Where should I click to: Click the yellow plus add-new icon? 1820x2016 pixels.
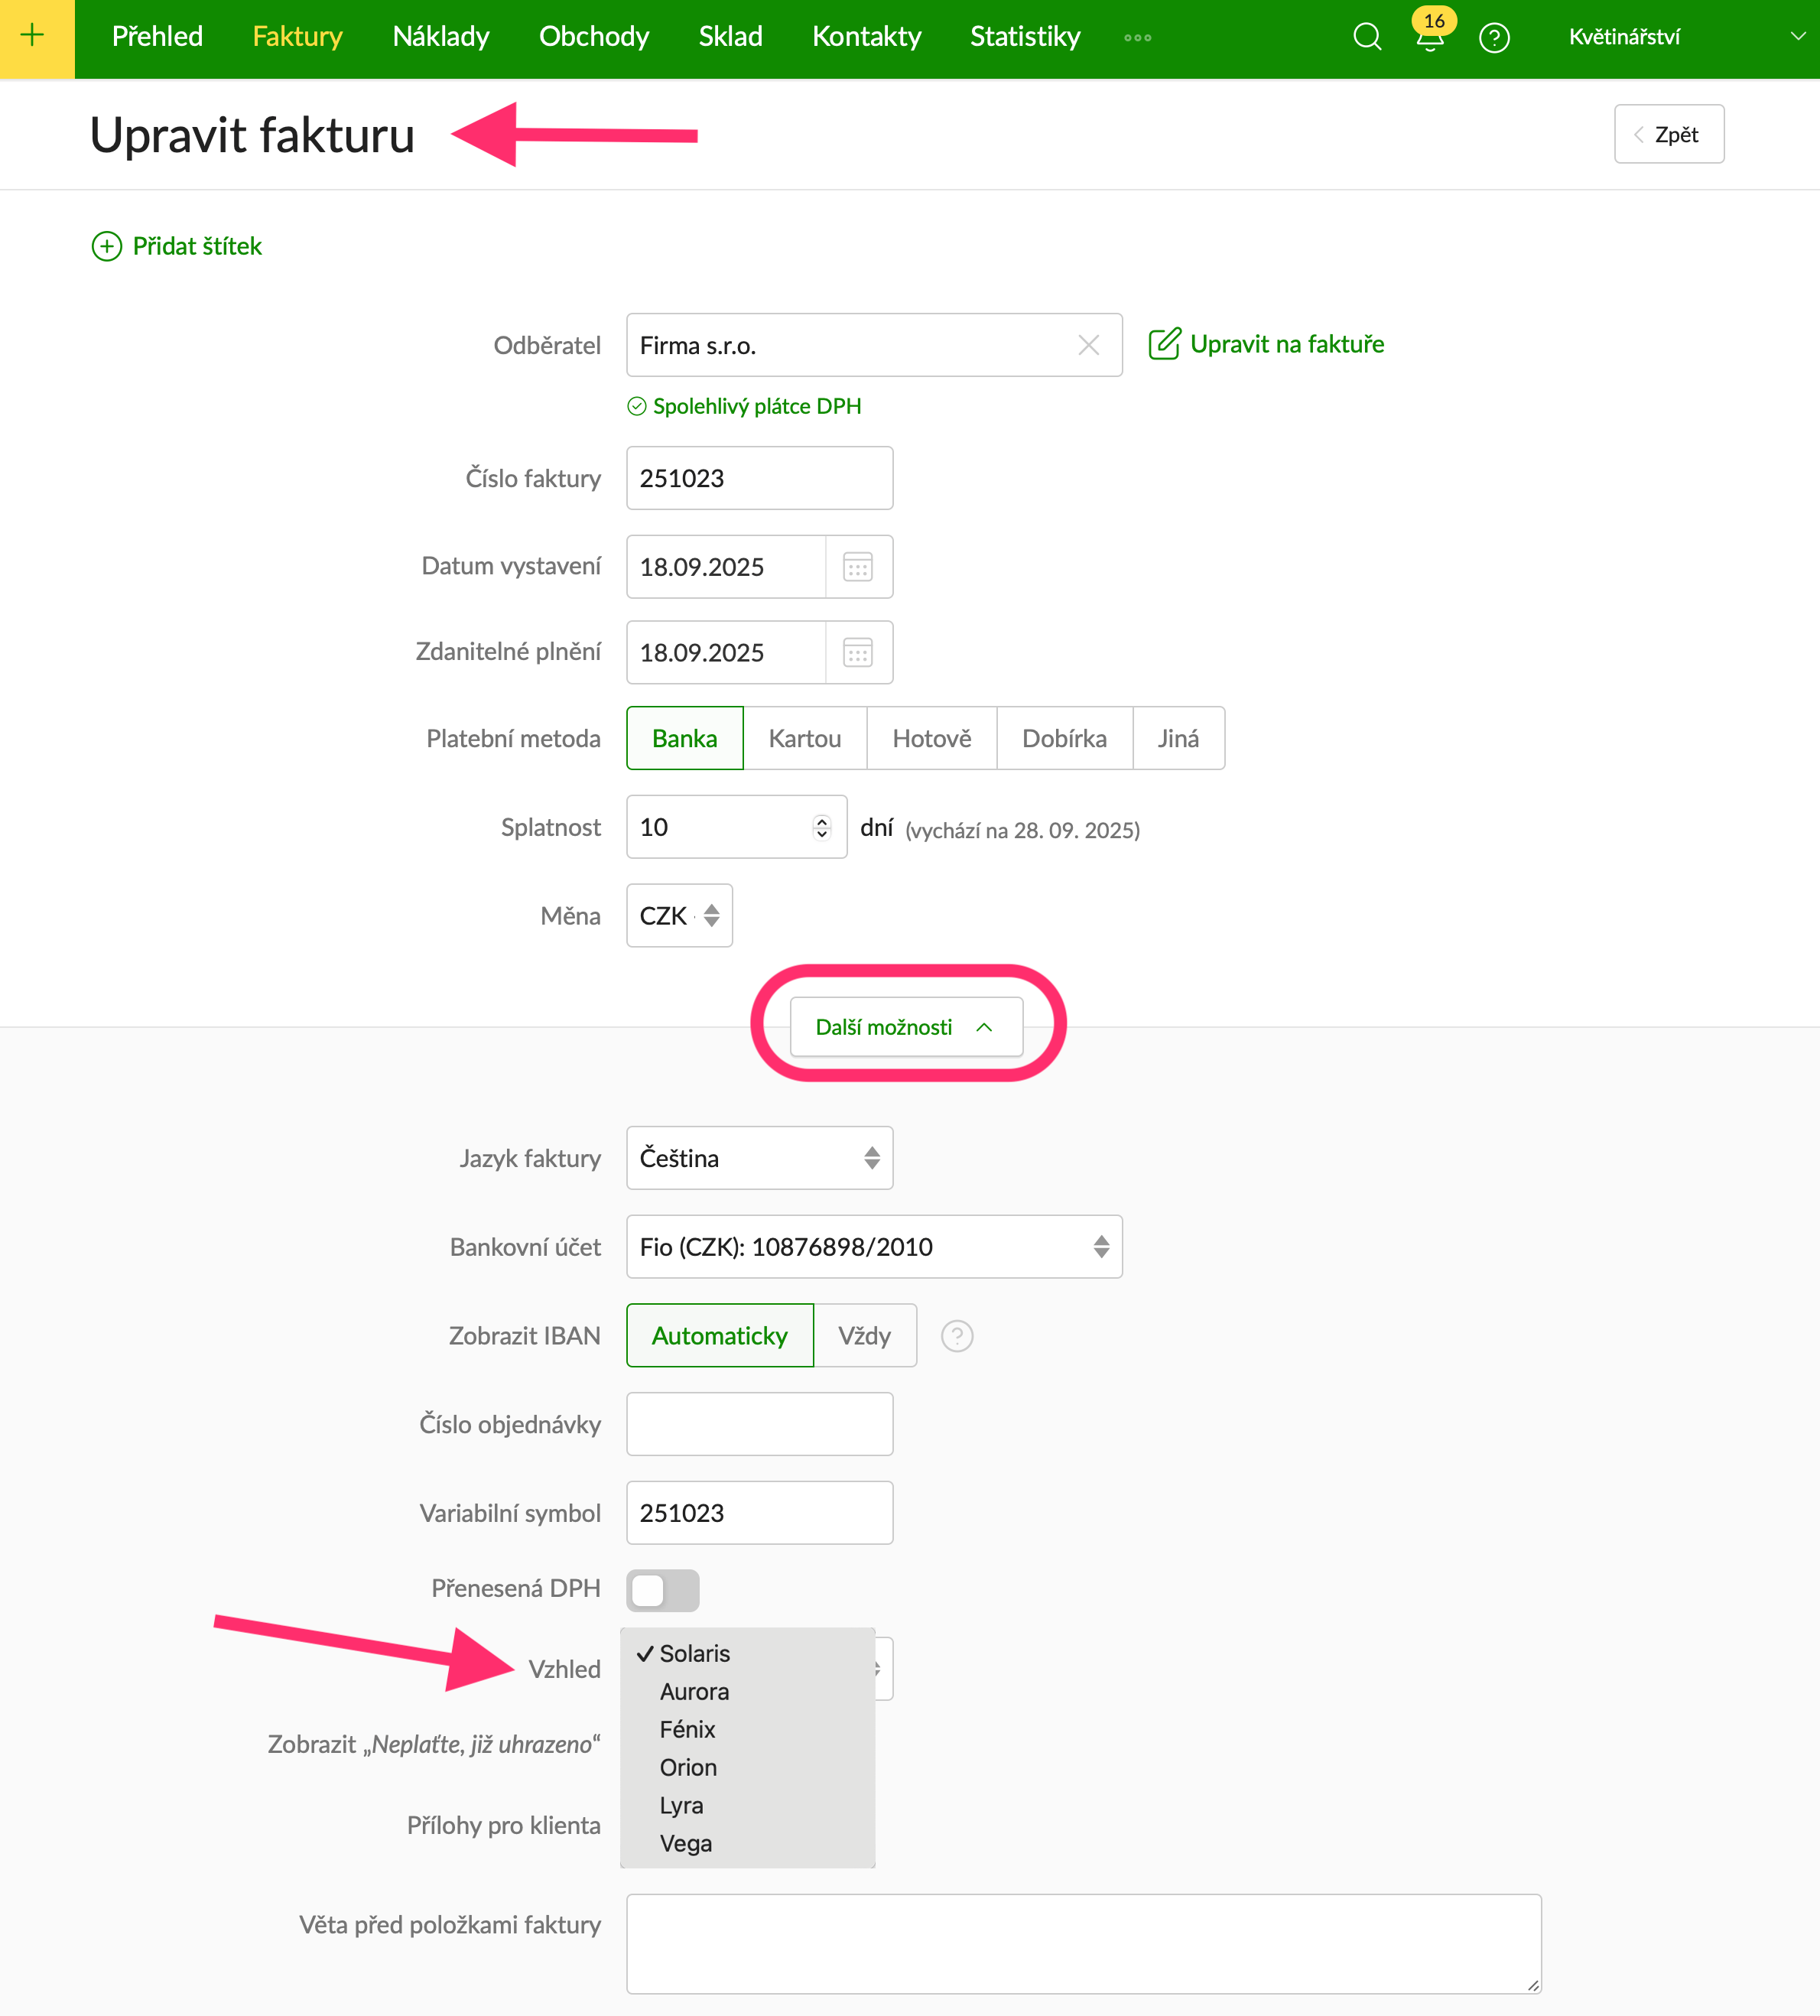[33, 37]
